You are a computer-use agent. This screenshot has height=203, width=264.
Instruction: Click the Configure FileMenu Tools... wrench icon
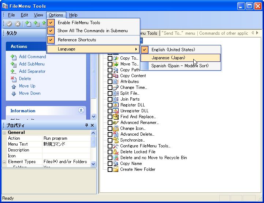tap(116, 146)
